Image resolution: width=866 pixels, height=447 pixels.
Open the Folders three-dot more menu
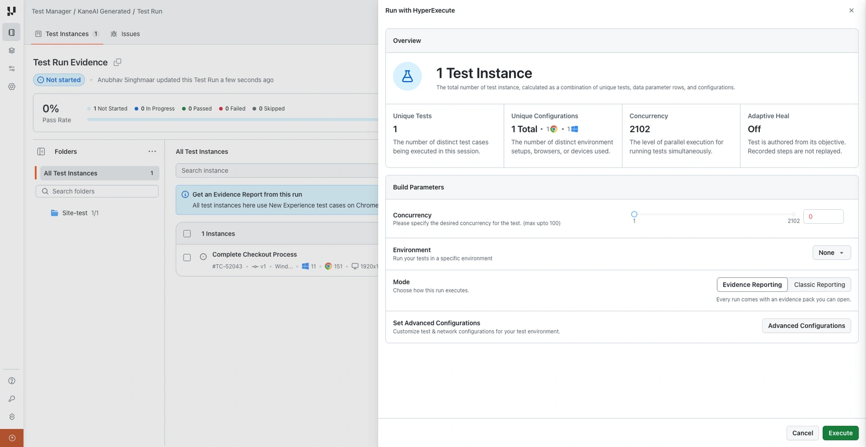[x=152, y=151]
